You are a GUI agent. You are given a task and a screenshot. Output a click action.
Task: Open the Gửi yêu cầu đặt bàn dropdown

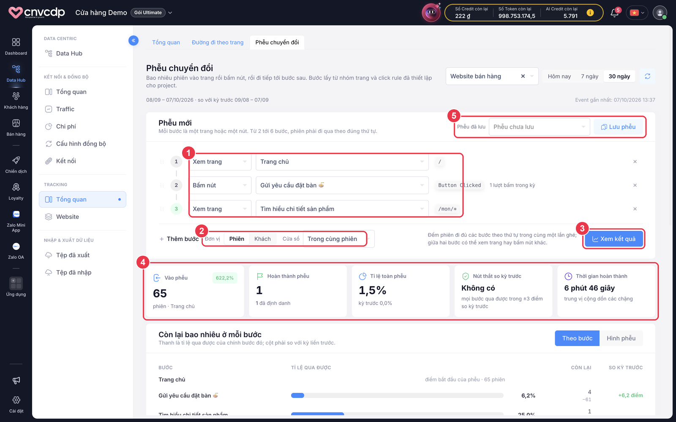tap(342, 185)
